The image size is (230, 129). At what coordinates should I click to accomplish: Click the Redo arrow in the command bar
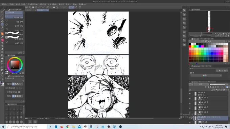pyautogui.click(x=44, y=7)
